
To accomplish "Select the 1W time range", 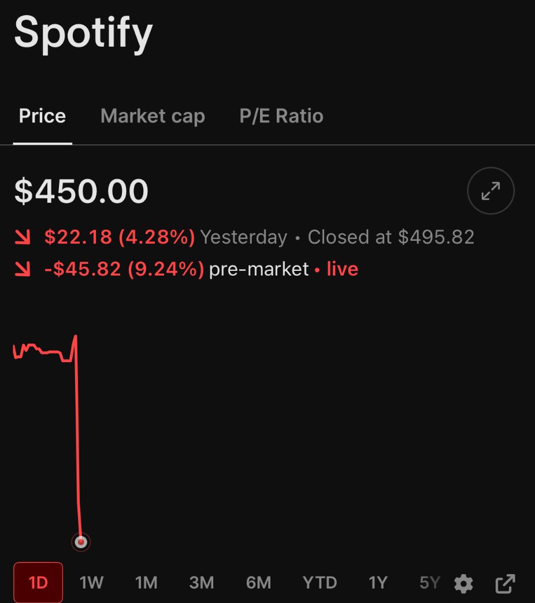I will pos(91,583).
